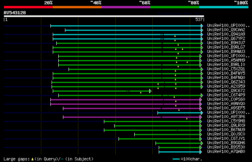Click the short cyan alignment bar of A7QAB0
Image resolution: width=252 pixels, height=162 pixels.
click(x=180, y=152)
